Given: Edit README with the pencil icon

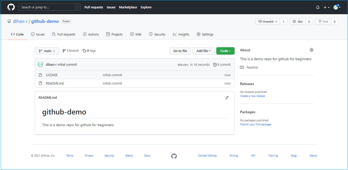Looking at the screenshot, I should [x=227, y=98].
